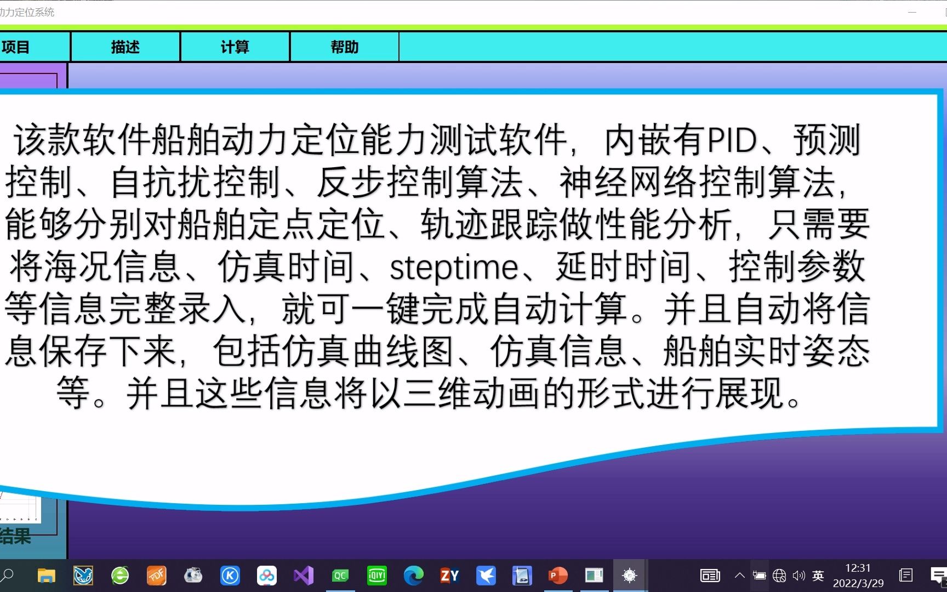
Task: Click the software description text panel
Action: (471, 299)
